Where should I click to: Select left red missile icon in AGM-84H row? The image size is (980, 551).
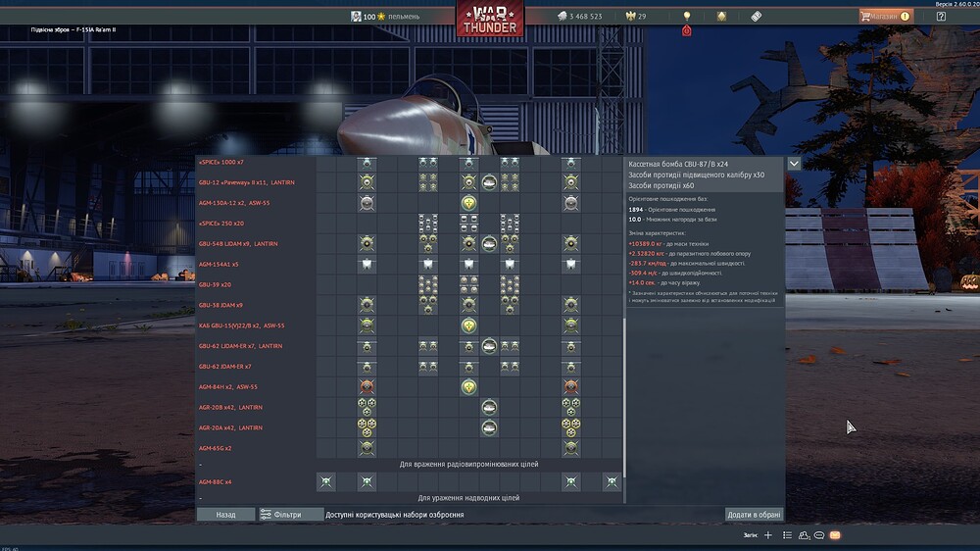click(367, 386)
